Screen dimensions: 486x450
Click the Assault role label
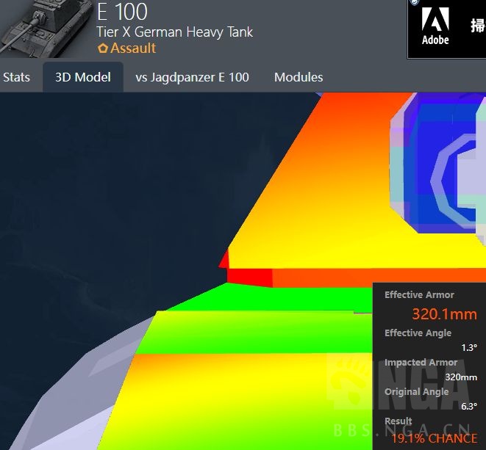pos(133,48)
